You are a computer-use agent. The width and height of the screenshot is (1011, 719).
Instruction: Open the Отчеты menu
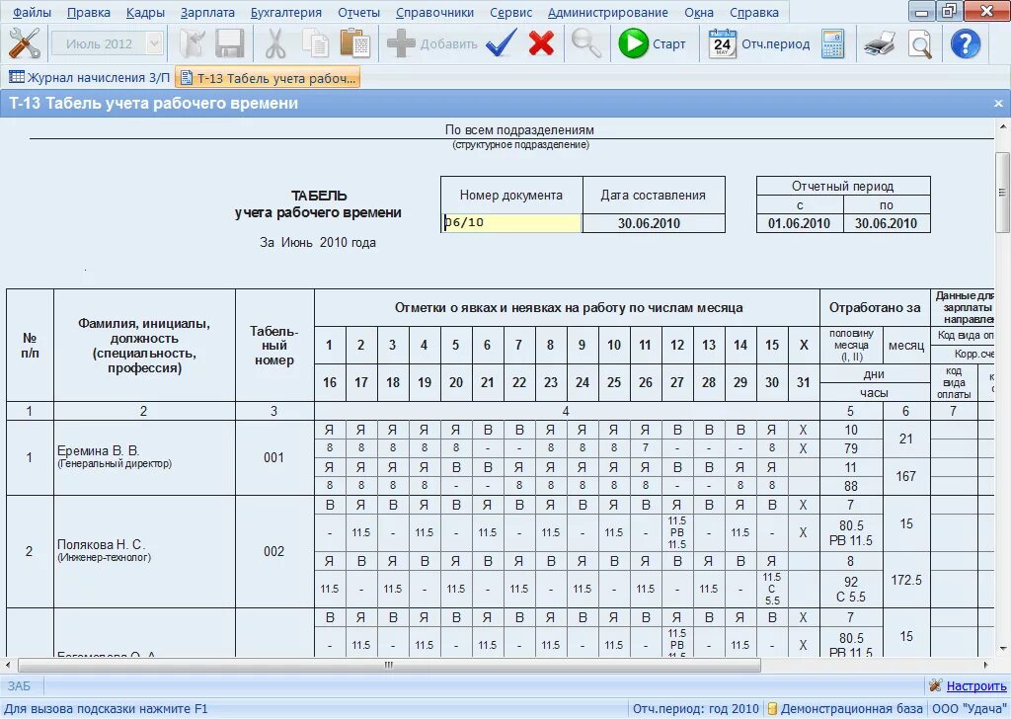pos(358,12)
